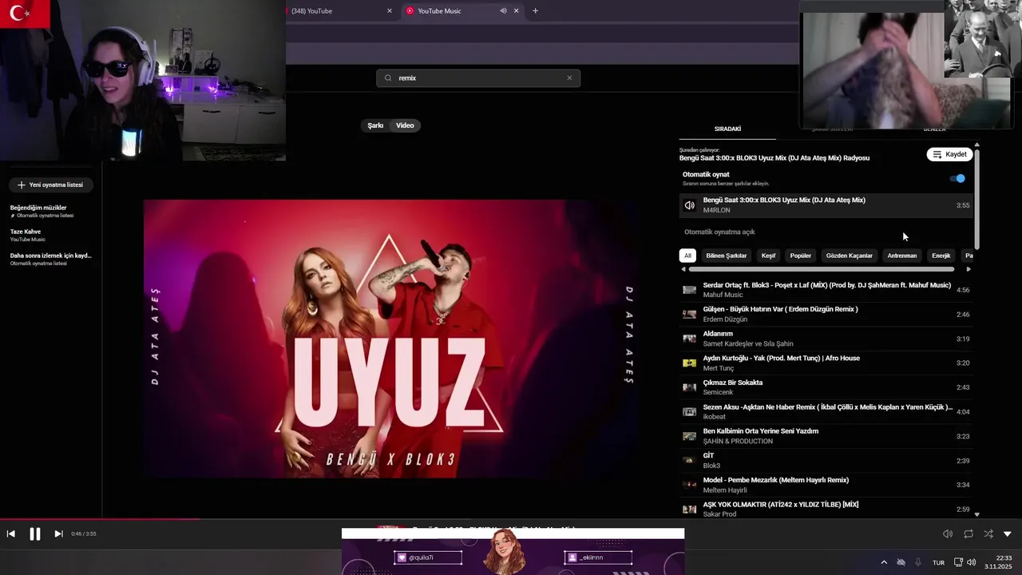Viewport: 1022px width, 575px height.
Task: Play Ben Kalbimin Orta Yerine Seni Yazdım
Action: pyautogui.click(x=826, y=436)
